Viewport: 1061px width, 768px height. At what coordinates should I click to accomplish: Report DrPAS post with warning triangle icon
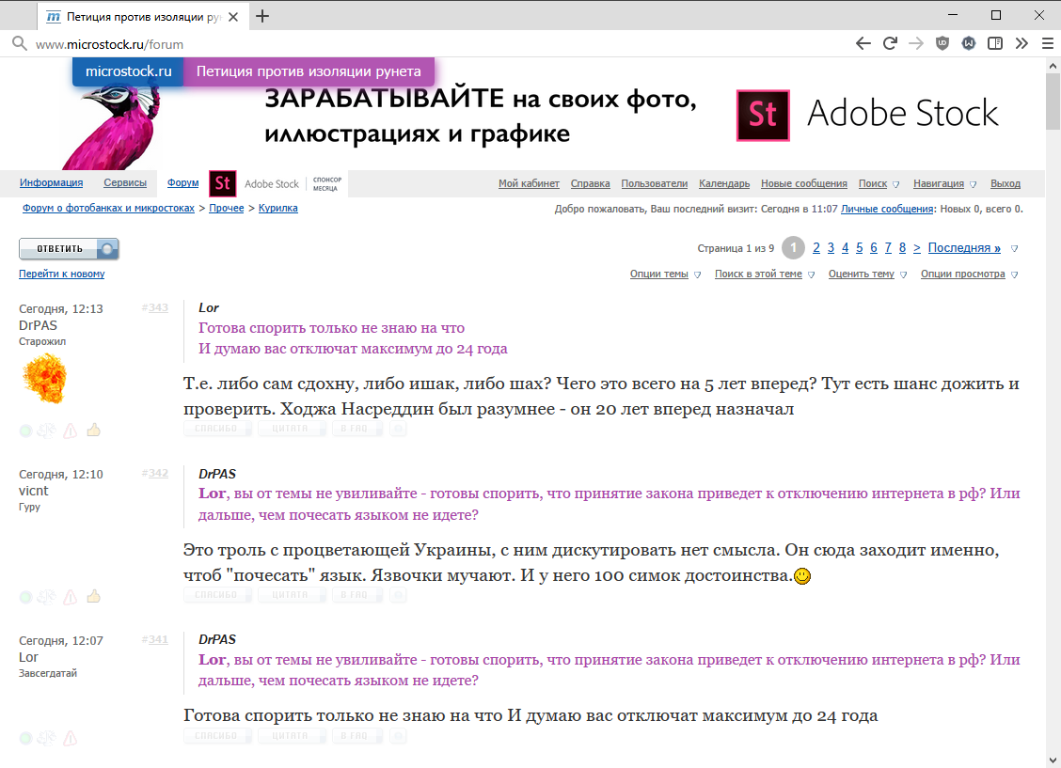pos(71,431)
